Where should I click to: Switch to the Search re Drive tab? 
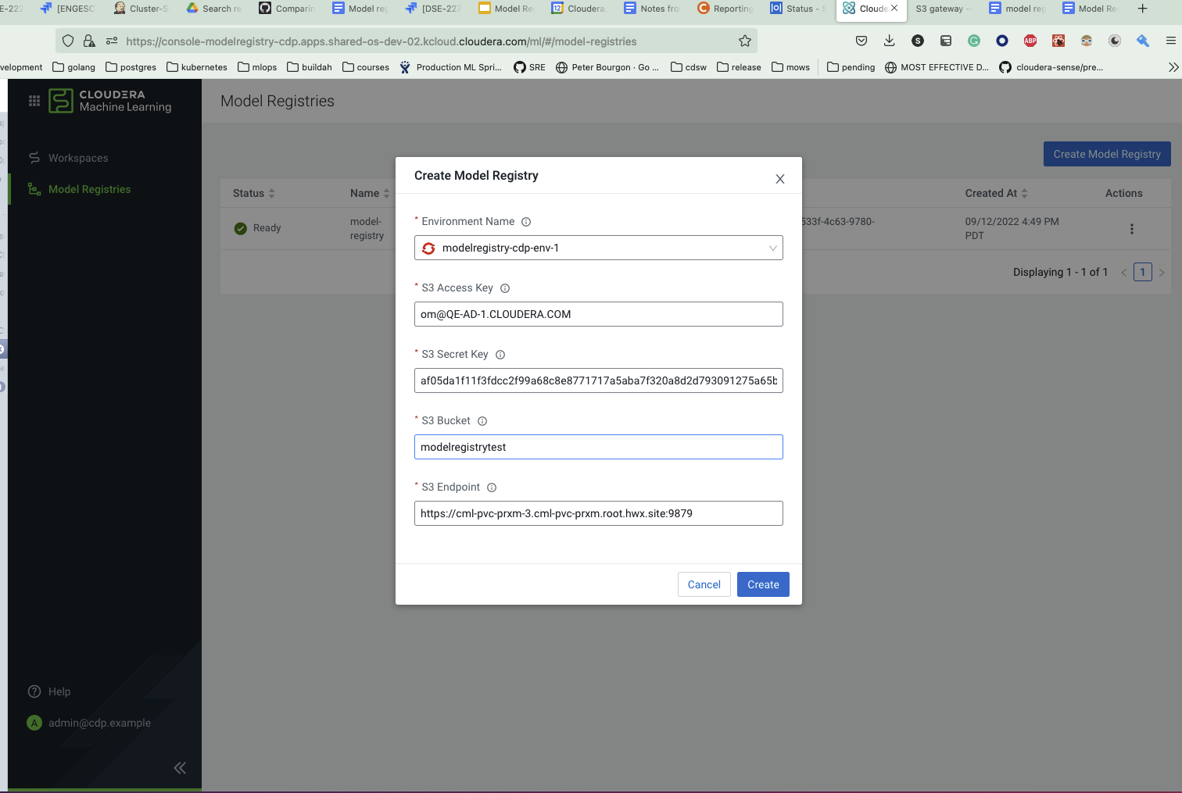coord(214,9)
